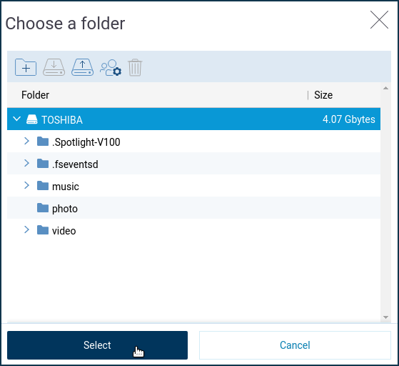
Task: Click the eject drive download icon
Action: click(x=54, y=67)
